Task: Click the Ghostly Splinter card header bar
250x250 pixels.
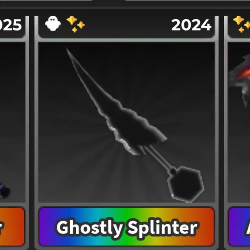Action: 127,27
